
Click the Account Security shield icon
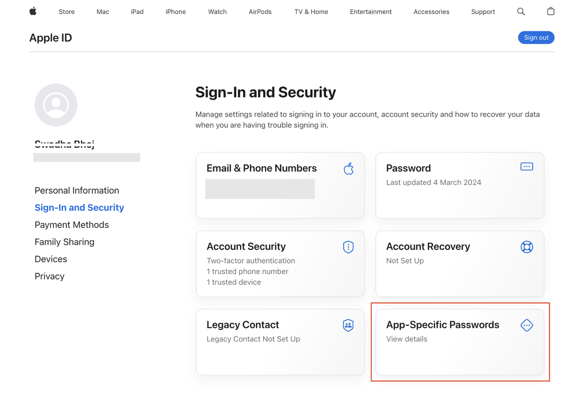pyautogui.click(x=348, y=247)
